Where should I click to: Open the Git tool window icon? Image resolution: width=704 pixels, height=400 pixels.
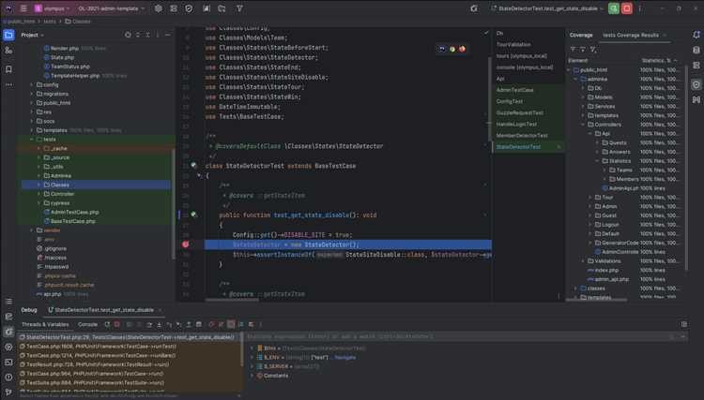tap(8, 393)
